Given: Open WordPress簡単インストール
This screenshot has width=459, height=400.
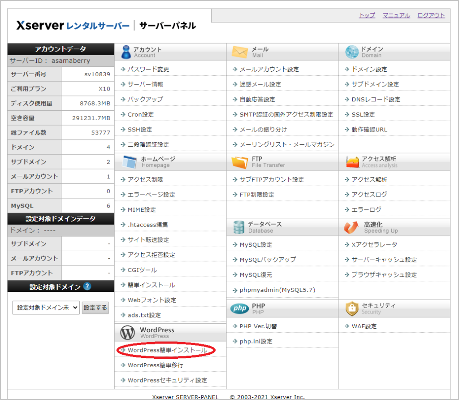Looking at the screenshot, I should pyautogui.click(x=168, y=350).
